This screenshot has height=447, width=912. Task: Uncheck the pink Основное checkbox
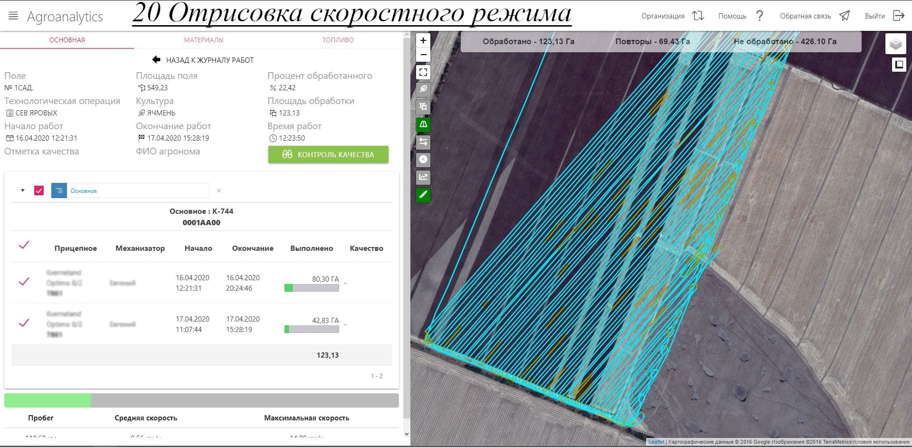39,190
